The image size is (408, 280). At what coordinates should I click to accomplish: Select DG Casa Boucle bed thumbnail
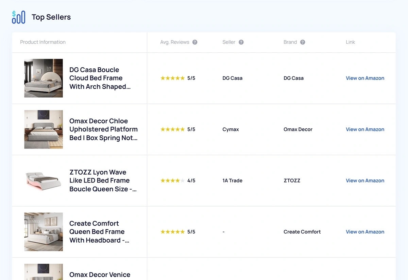pyautogui.click(x=44, y=78)
